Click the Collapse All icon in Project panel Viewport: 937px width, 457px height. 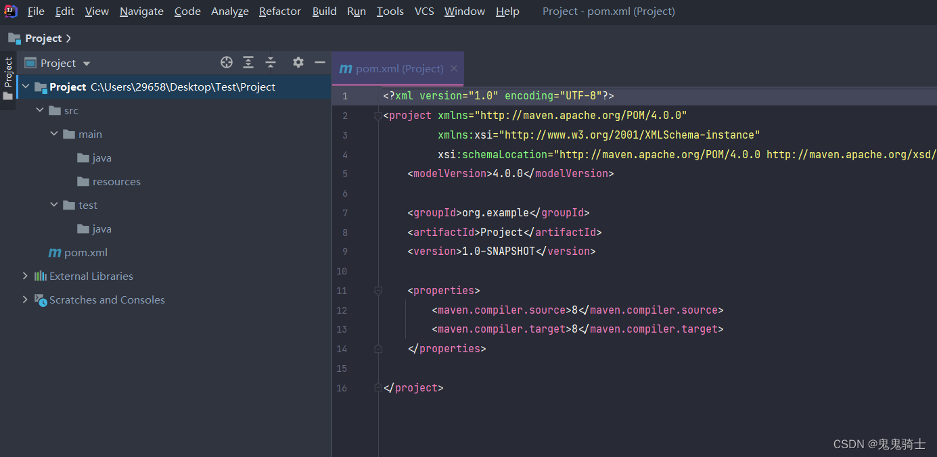[x=271, y=62]
